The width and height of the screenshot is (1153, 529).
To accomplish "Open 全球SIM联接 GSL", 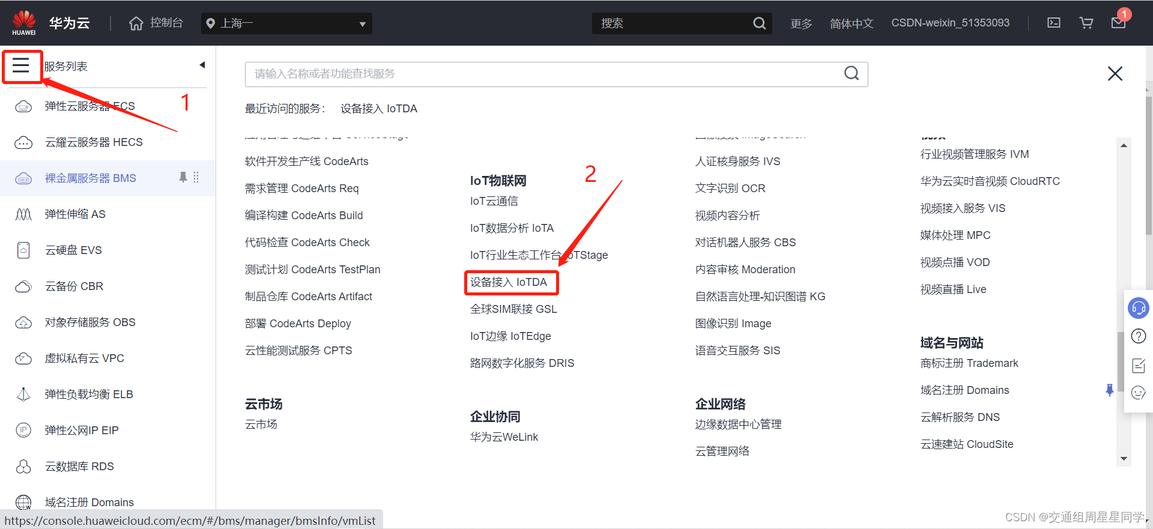I will [x=513, y=309].
